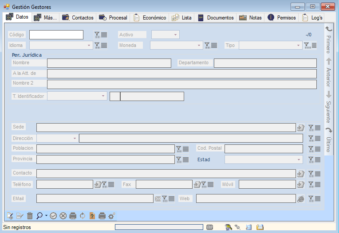Click the question mark help icon
The width and height of the screenshot is (339, 233).
[x=92, y=216]
